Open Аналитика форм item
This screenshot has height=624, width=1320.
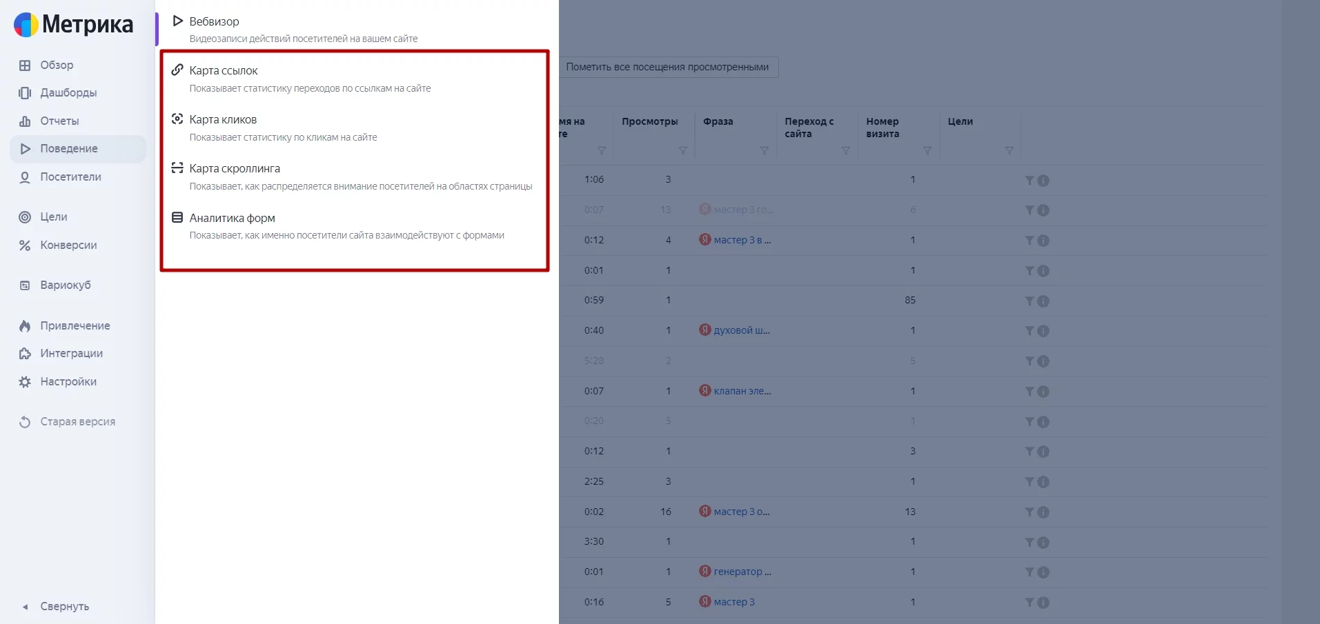232,219
